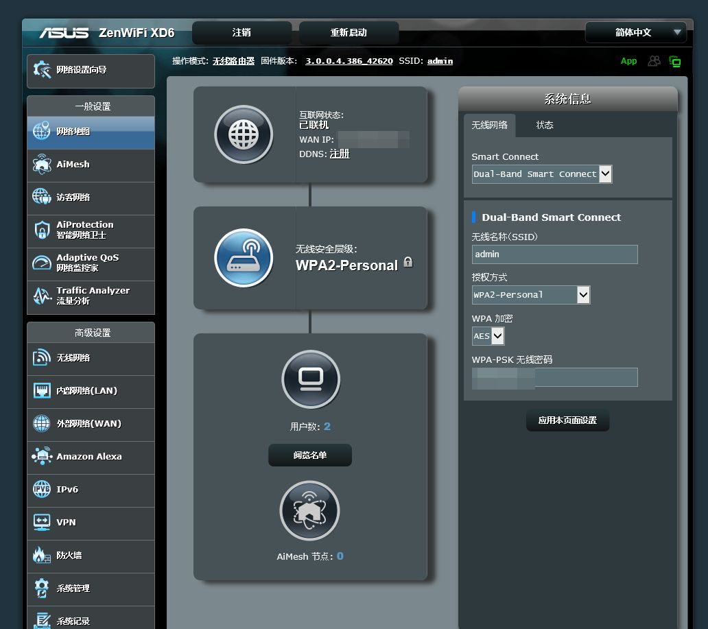Screen dimensions: 708x629
Task: Click the VPN sidebar icon
Action: coord(42,523)
